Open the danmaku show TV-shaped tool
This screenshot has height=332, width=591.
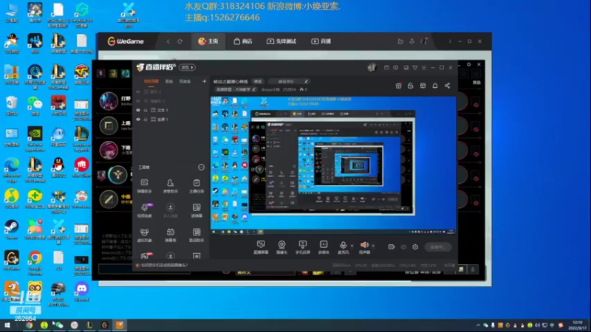171,235
